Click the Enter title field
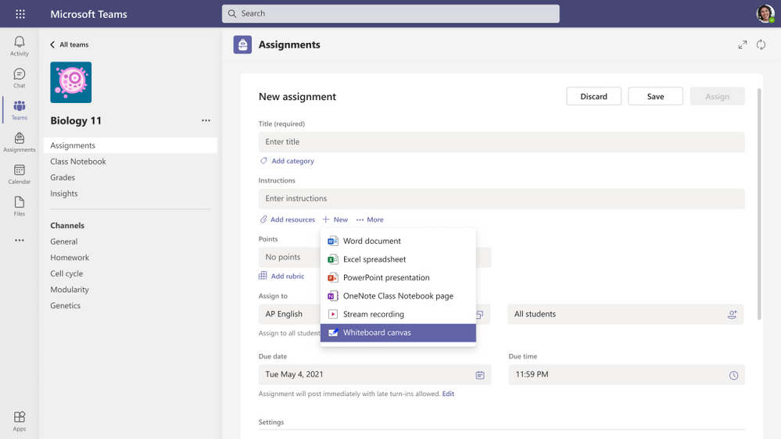Viewport: 781px width, 439px height. pyautogui.click(x=502, y=142)
